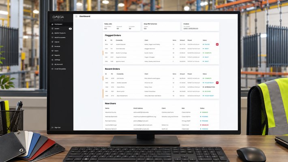Click the Settings gear icon

click(x=52, y=60)
